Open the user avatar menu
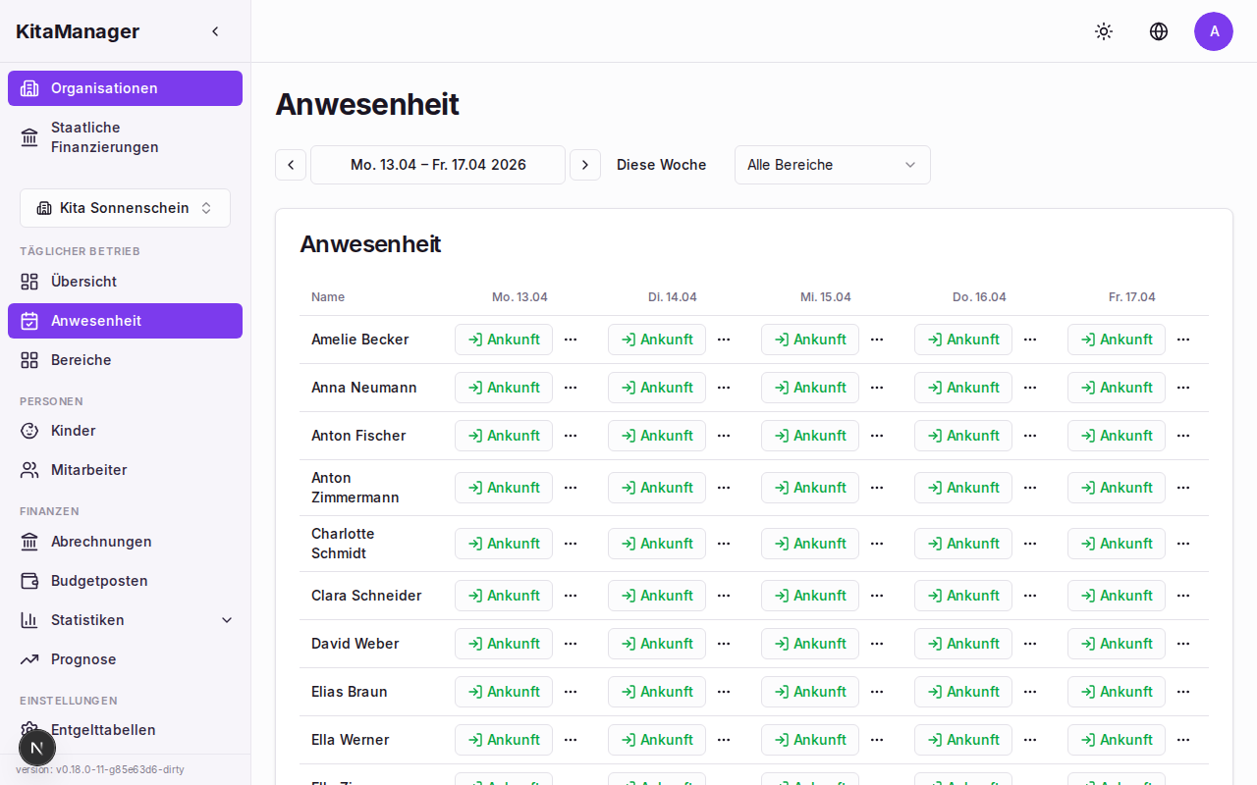This screenshot has height=785, width=1257. pos(1214,31)
